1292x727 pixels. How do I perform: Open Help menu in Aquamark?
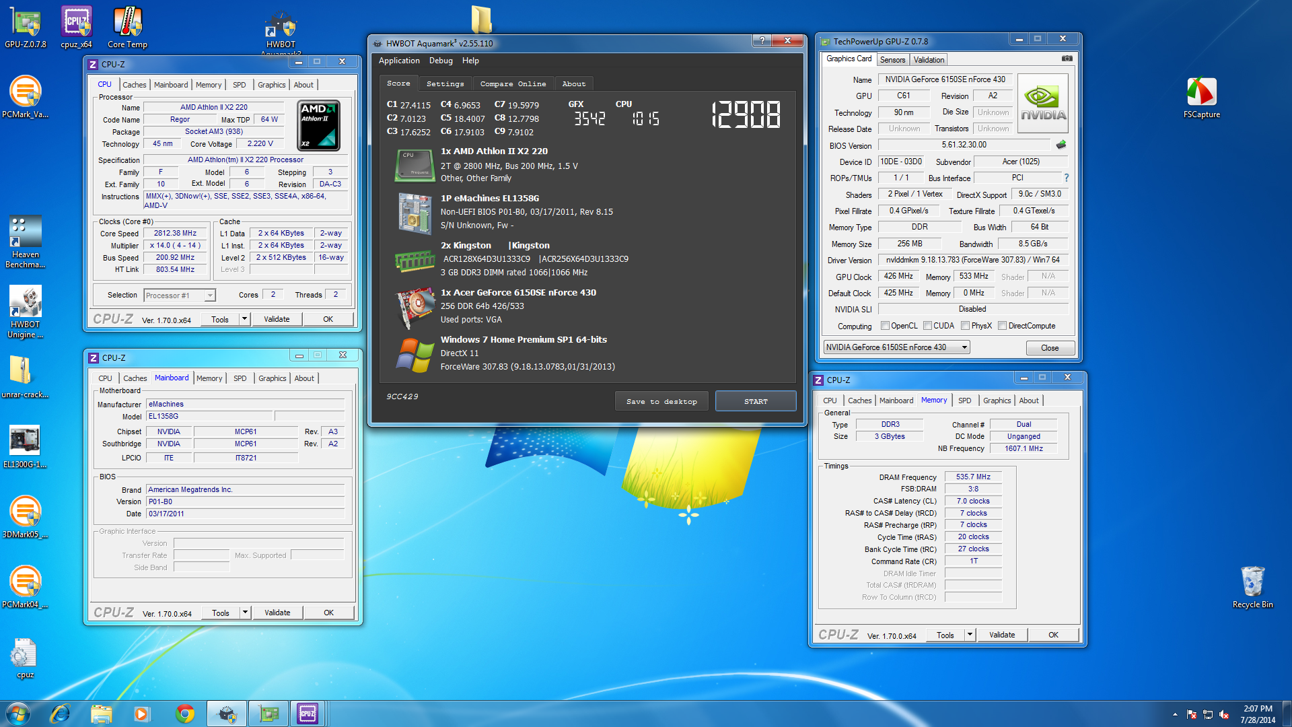[x=470, y=61]
